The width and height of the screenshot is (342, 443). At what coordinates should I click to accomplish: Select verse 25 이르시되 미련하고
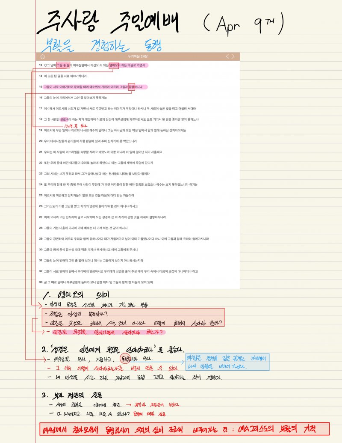[86, 195]
